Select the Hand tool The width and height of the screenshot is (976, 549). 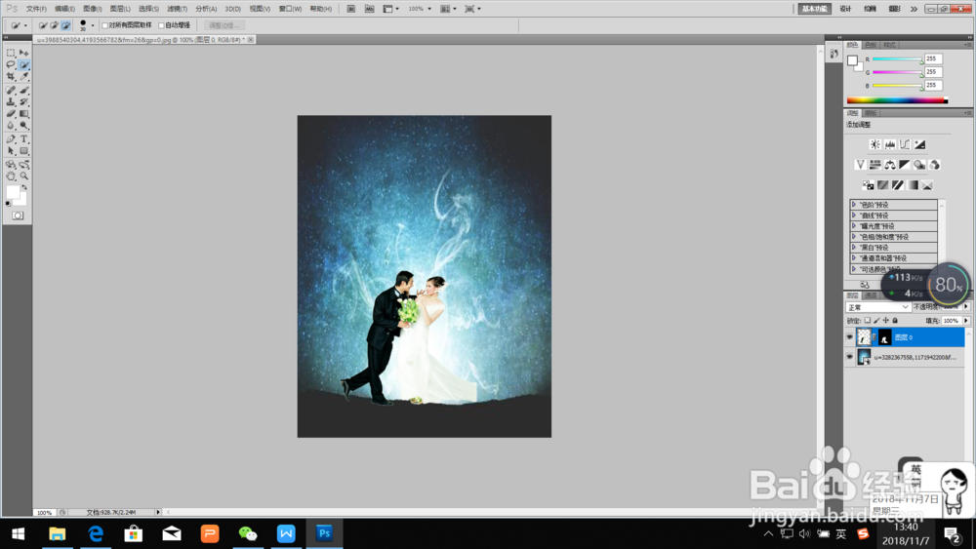11,176
